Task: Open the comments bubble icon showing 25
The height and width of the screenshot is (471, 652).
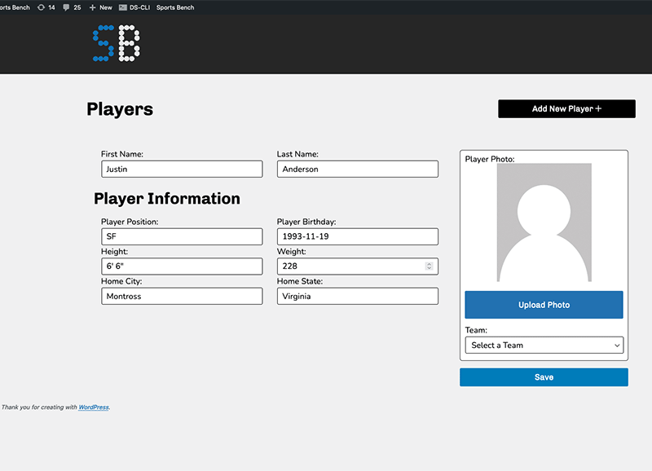Action: pos(72,7)
